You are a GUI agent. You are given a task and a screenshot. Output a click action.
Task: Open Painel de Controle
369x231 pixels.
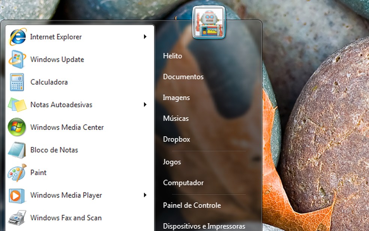(192, 205)
